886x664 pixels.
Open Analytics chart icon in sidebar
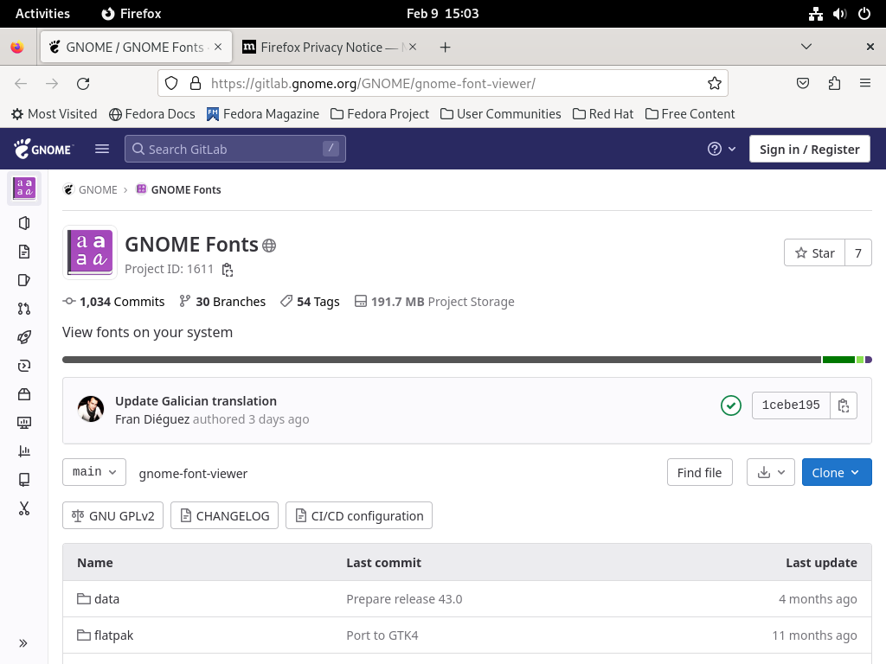[x=23, y=451]
